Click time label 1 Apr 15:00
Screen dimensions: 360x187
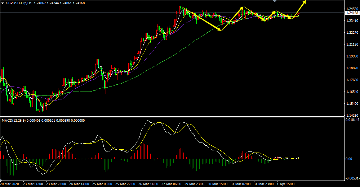[x=286, y=184]
